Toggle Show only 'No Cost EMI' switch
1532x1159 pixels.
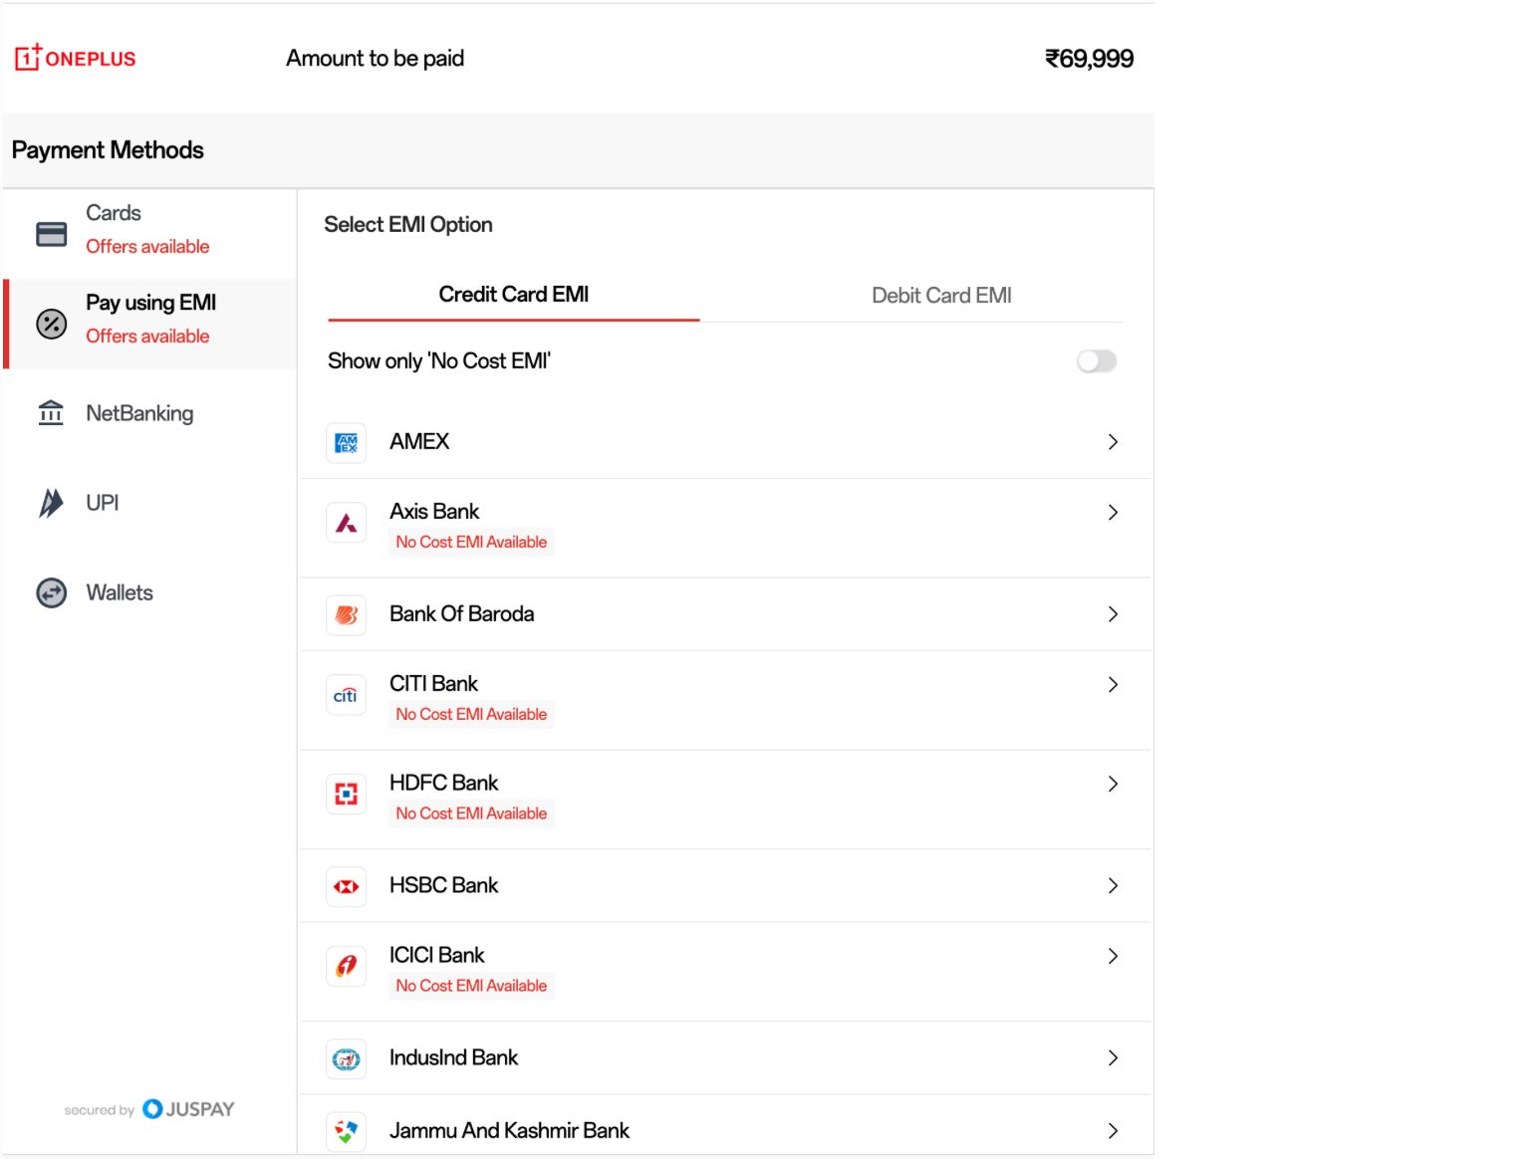pyautogui.click(x=1096, y=361)
